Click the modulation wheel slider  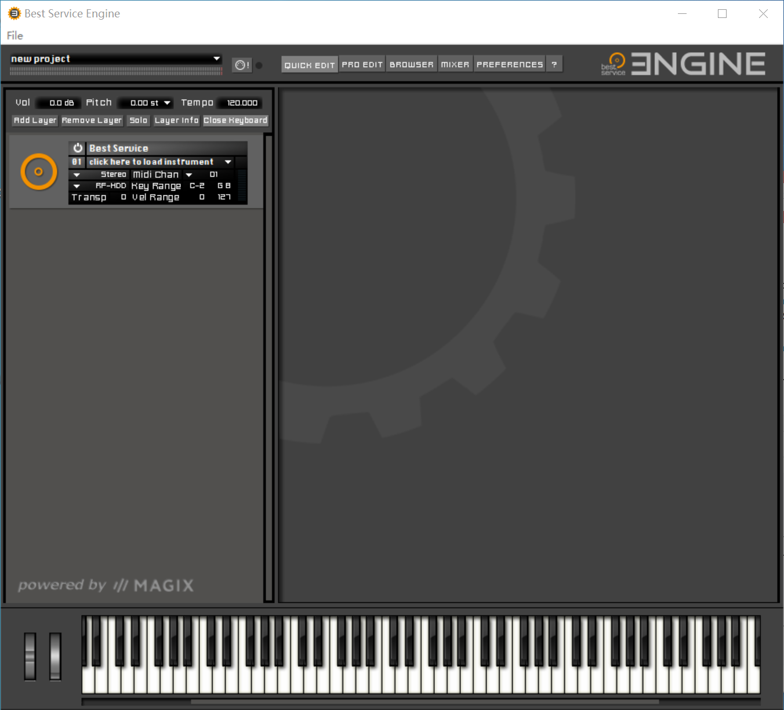point(55,656)
